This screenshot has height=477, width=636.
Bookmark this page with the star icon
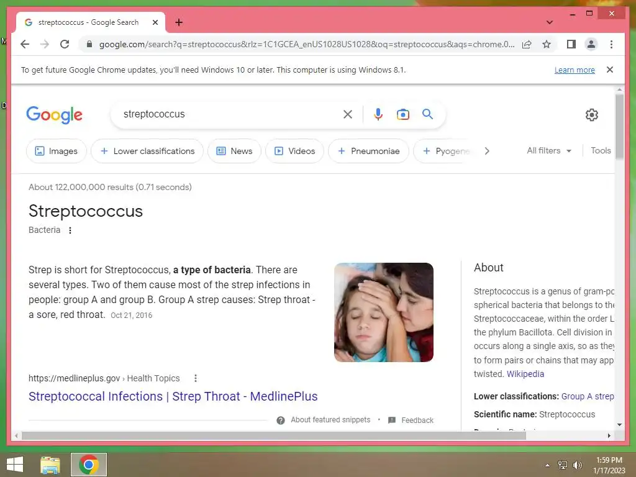click(547, 44)
